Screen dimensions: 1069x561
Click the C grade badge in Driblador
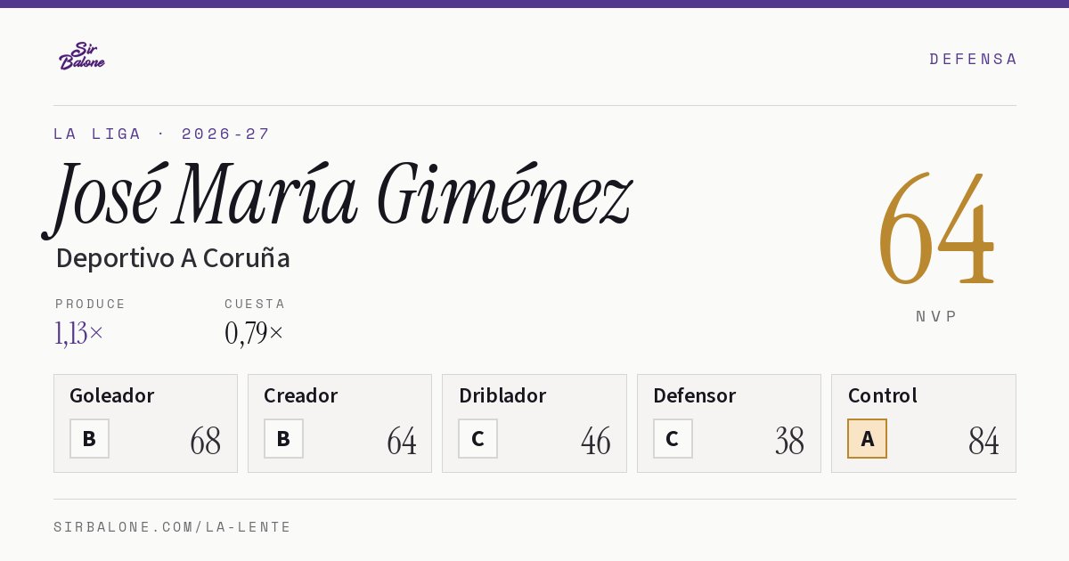pyautogui.click(x=477, y=438)
